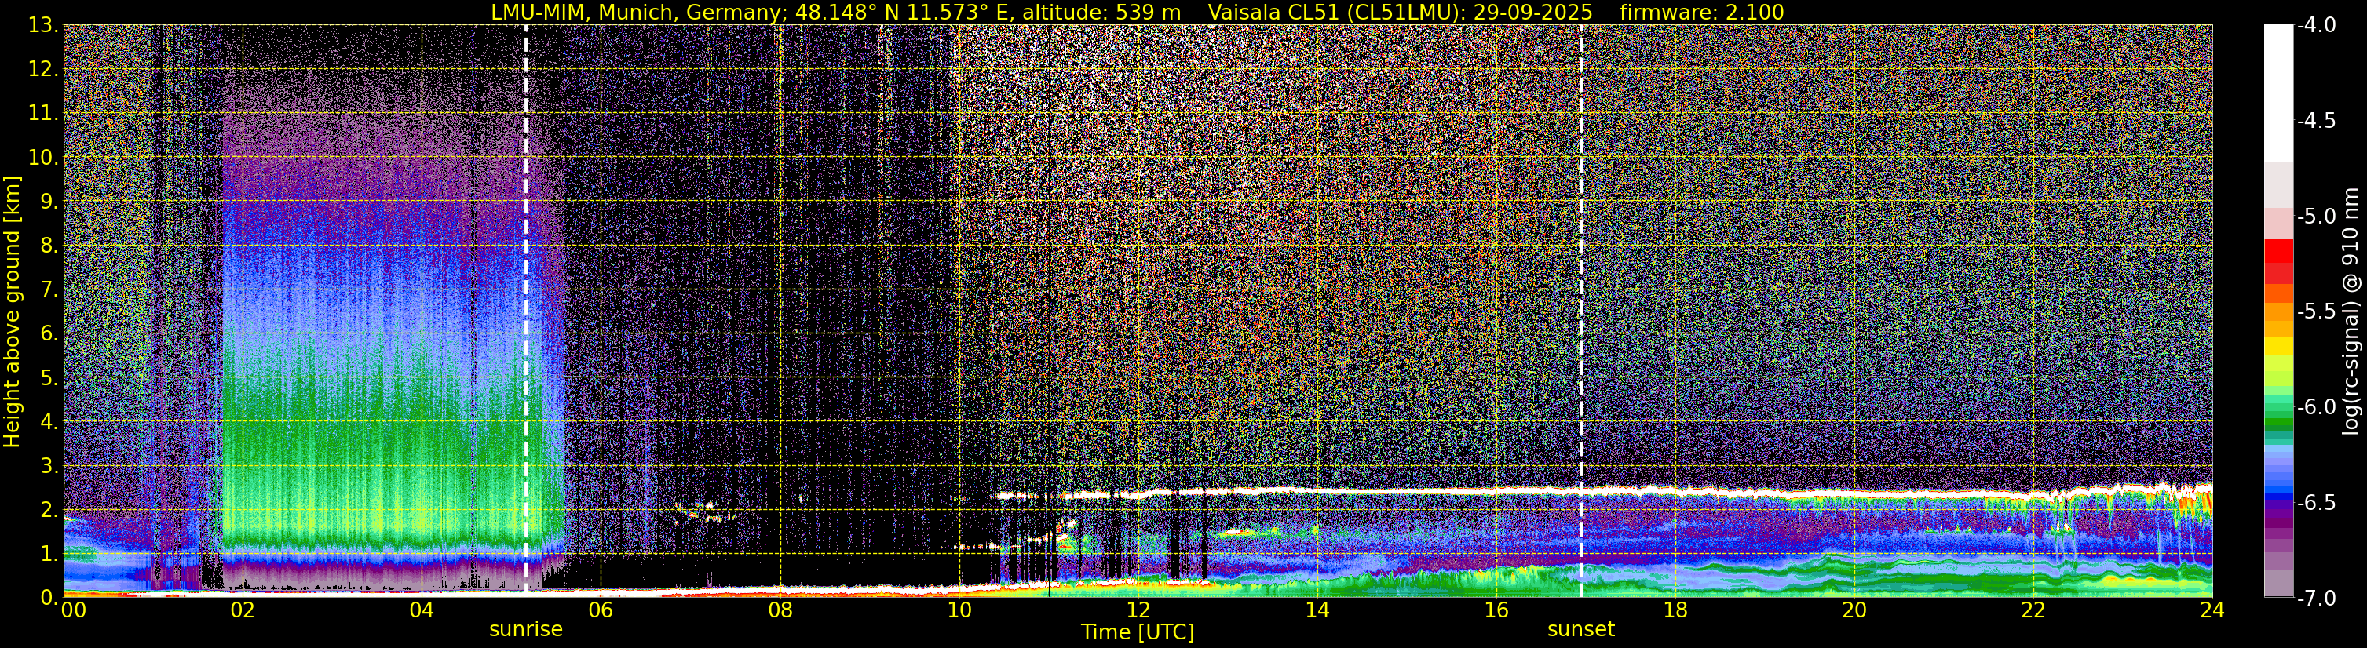Select the "2." height axis tick label

(x=48, y=511)
